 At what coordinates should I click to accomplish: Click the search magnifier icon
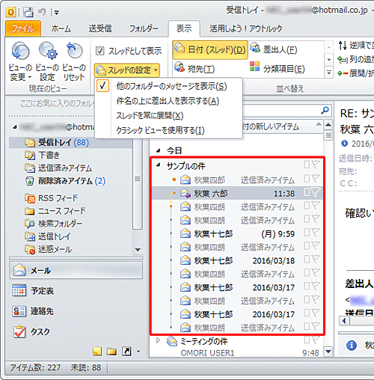click(x=325, y=110)
